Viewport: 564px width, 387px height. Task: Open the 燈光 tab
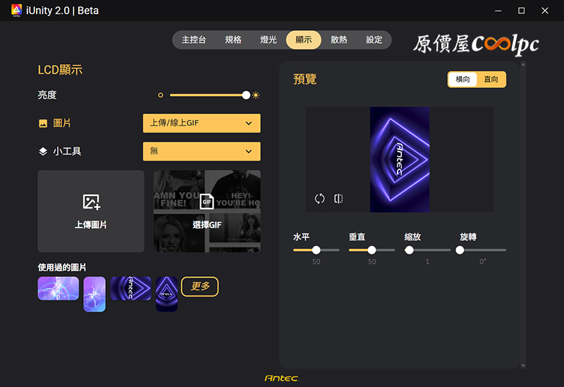269,40
